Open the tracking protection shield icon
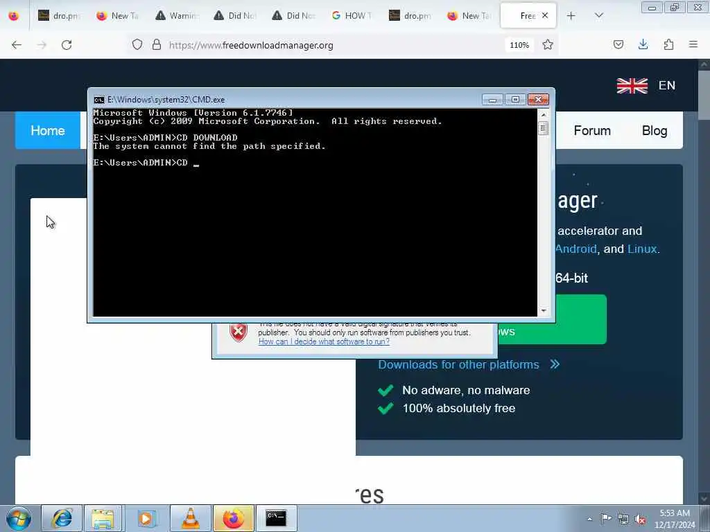The image size is (710, 532). (x=137, y=45)
